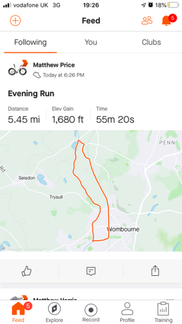The image size is (182, 324).
Task: Open the notifications bell
Action: coord(166,21)
